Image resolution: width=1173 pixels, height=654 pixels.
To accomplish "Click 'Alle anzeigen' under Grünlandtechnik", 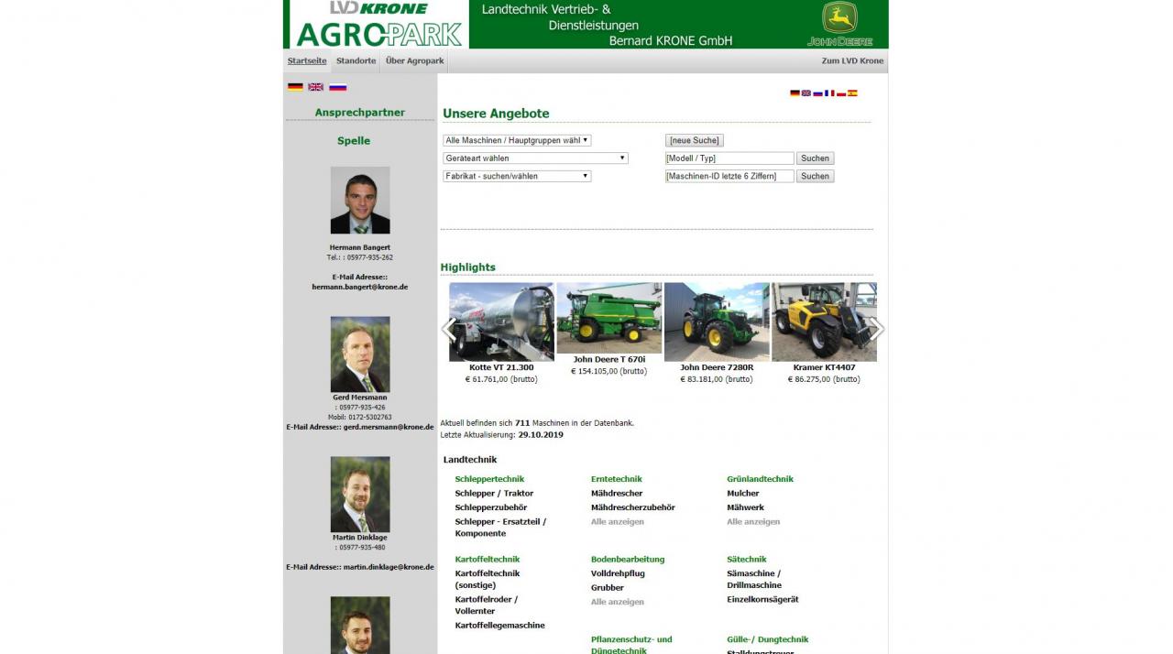I will tap(753, 522).
